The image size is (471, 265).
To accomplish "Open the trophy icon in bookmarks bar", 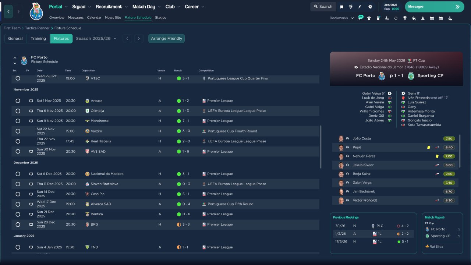I will coord(405,18).
